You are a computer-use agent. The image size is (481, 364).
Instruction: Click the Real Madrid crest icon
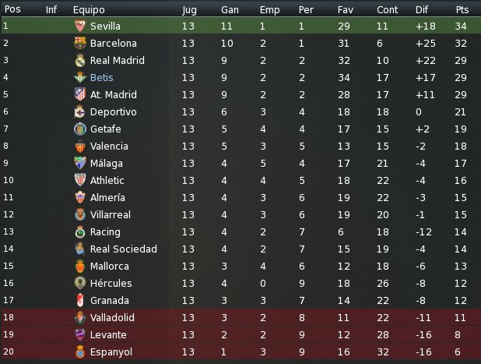[x=80, y=60]
